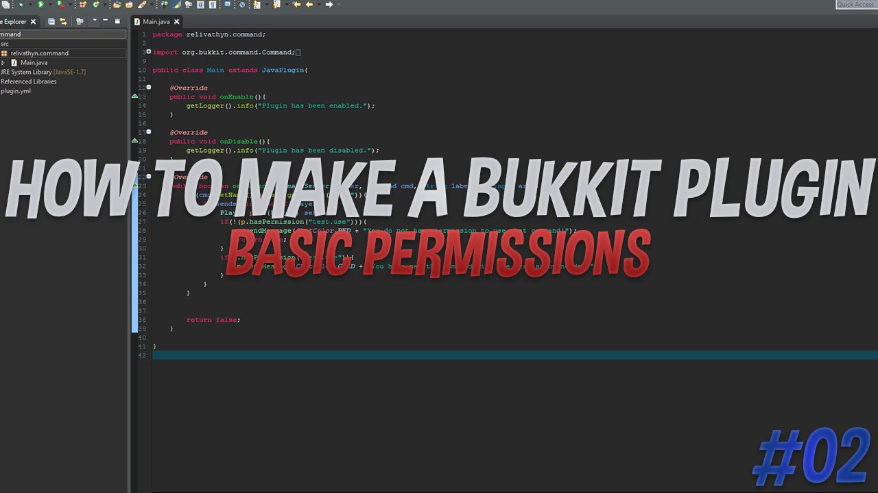Click 'onDisable' method name on line 18
This screenshot has width=878, height=493.
click(x=238, y=141)
